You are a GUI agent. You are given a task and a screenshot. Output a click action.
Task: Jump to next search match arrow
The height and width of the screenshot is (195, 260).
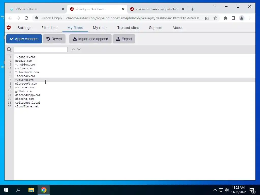tap(79, 50)
